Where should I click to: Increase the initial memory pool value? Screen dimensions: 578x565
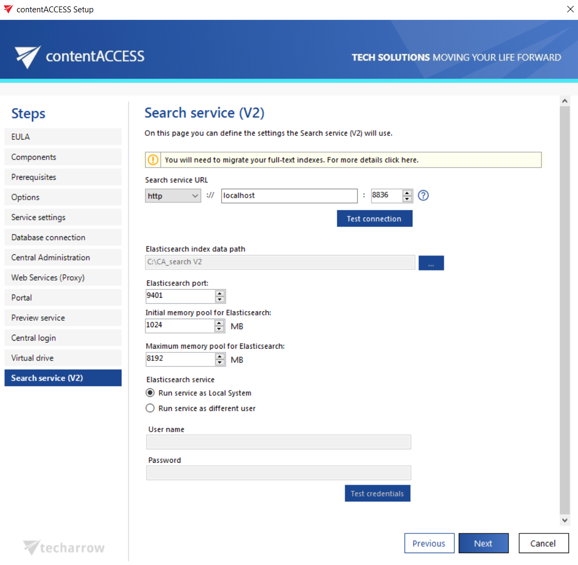tap(220, 322)
